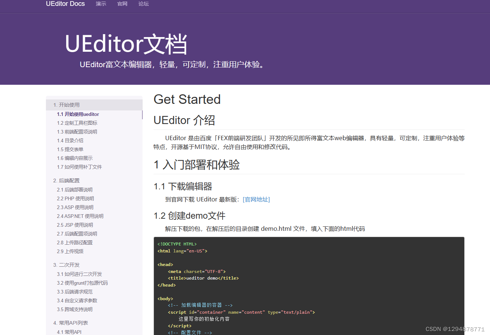Open the 1.1 开始使用ueditor page
490x335 pixels.
[78, 114]
